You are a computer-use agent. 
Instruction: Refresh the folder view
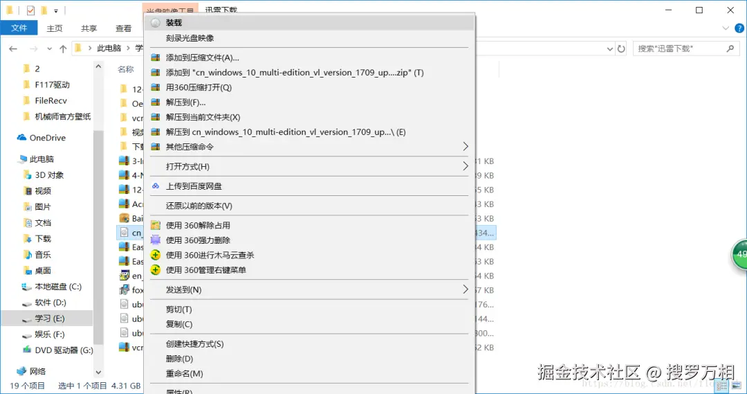pyautogui.click(x=621, y=48)
